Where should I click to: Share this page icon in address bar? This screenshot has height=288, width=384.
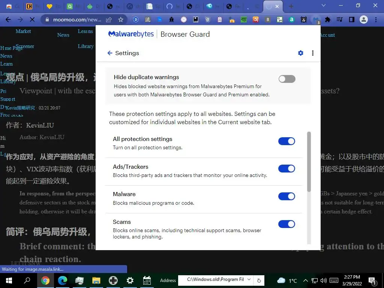[109, 19]
